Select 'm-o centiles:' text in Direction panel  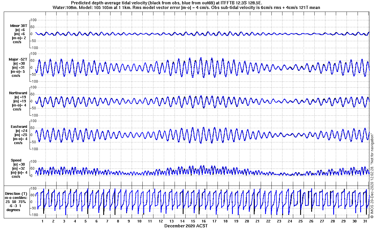[16, 198]
